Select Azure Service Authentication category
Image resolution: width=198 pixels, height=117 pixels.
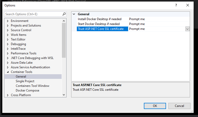tap(30, 67)
